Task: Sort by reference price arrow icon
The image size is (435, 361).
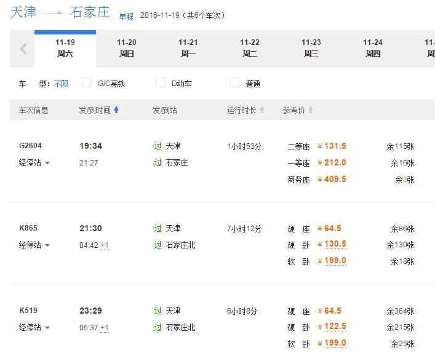Action: (311, 110)
